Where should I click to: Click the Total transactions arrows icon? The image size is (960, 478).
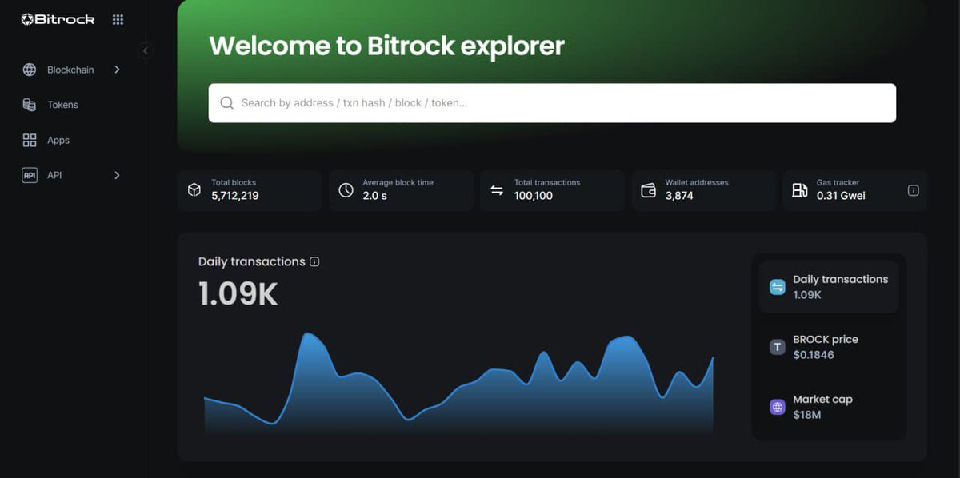497,190
